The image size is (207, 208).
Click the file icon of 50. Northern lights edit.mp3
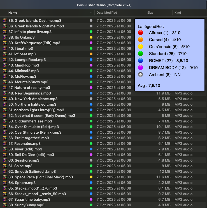(5, 104)
